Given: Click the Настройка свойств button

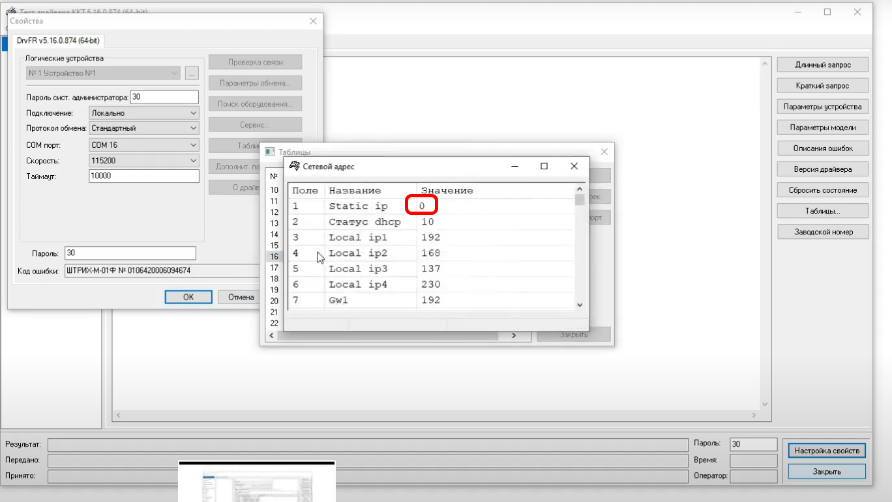Looking at the screenshot, I should coord(826,451).
